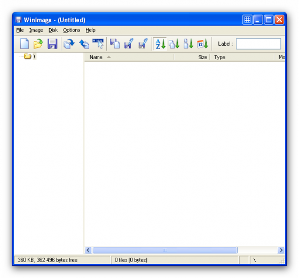
Task: Click the Read disk toolbar icon
Action: point(115,44)
